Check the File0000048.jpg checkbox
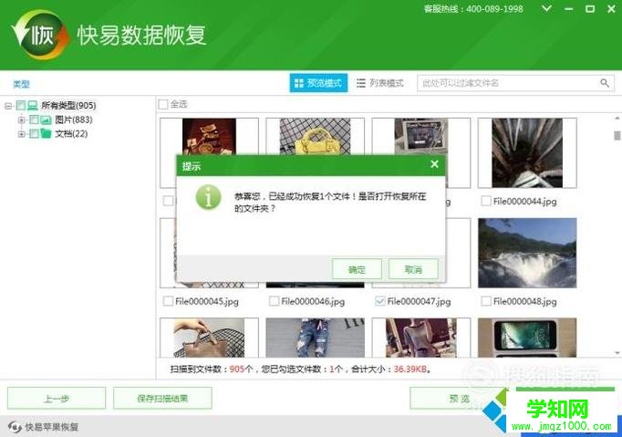622x437 pixels. [486, 301]
